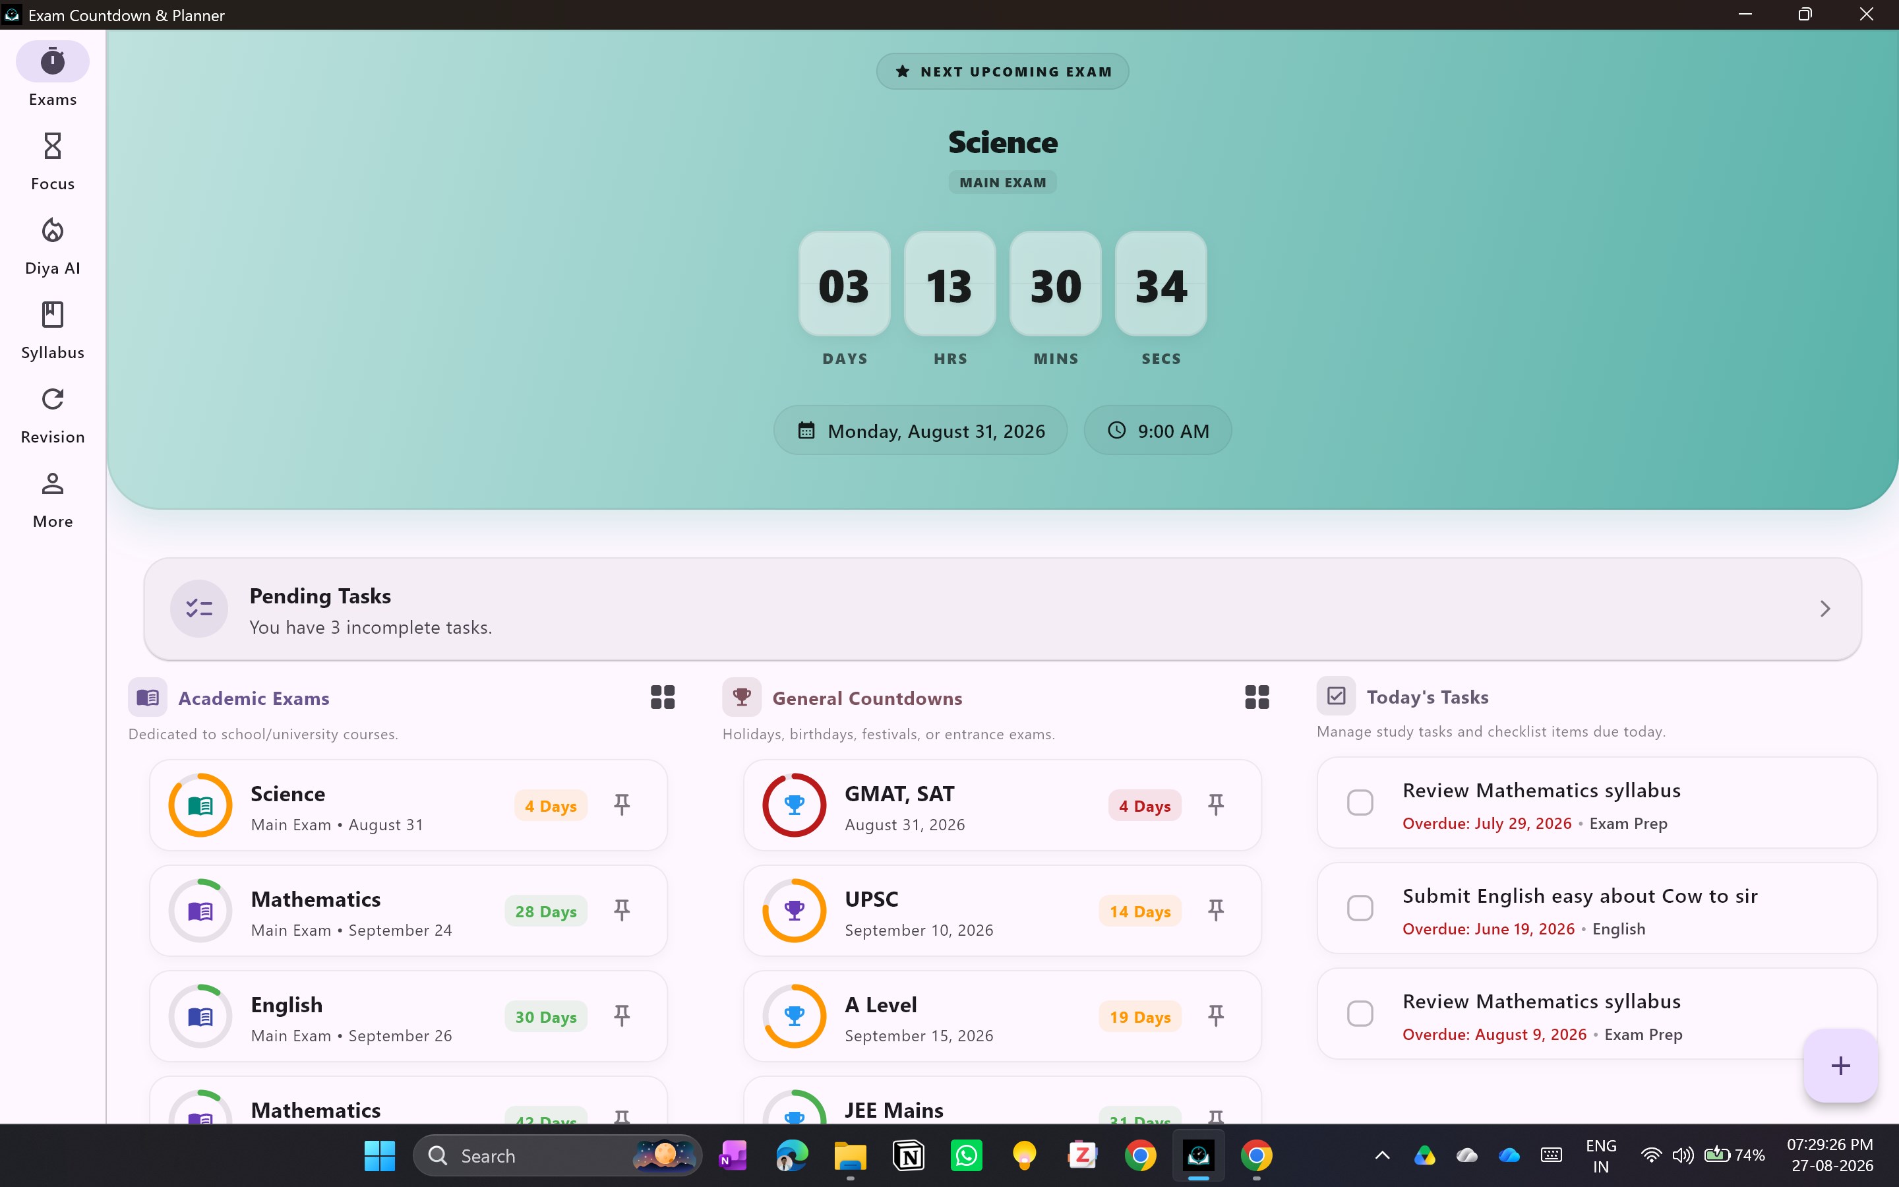Check the Review Mathematics syllabus July 29 task

[x=1360, y=803]
